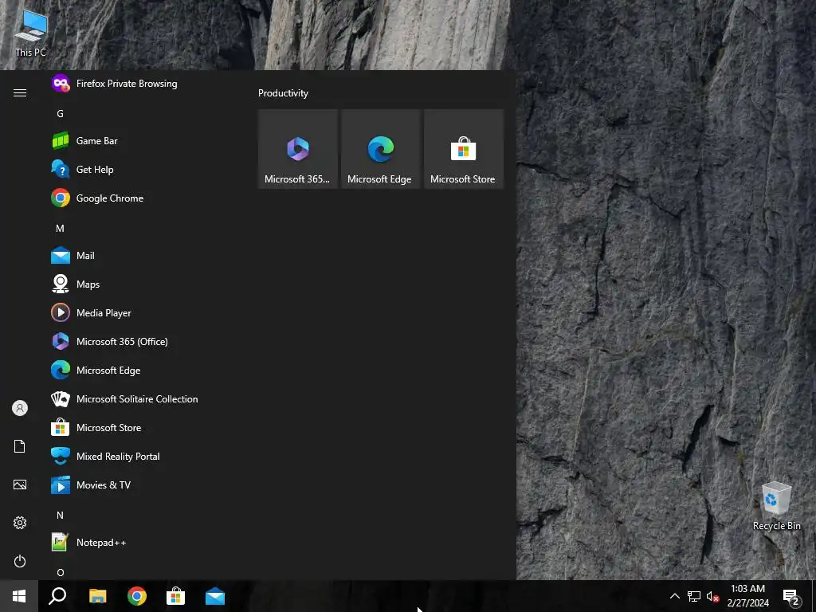Open Action Center notifications
816x612 pixels.
pyautogui.click(x=791, y=596)
